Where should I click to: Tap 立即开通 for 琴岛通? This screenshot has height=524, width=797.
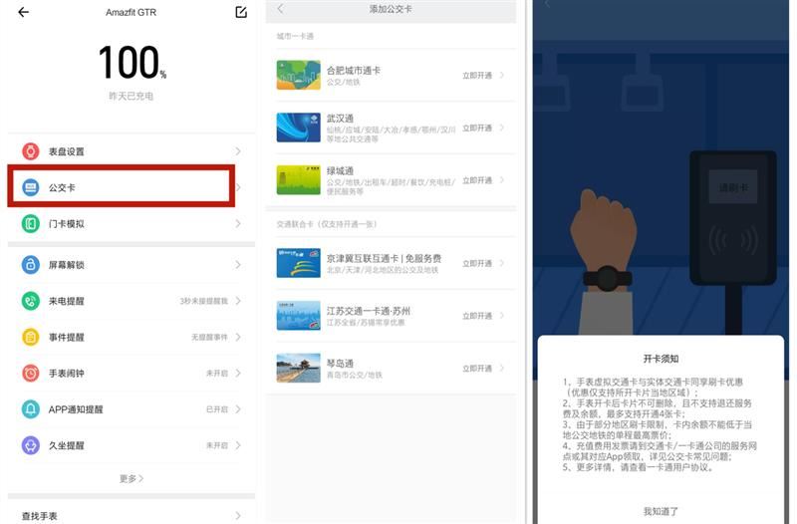point(477,368)
